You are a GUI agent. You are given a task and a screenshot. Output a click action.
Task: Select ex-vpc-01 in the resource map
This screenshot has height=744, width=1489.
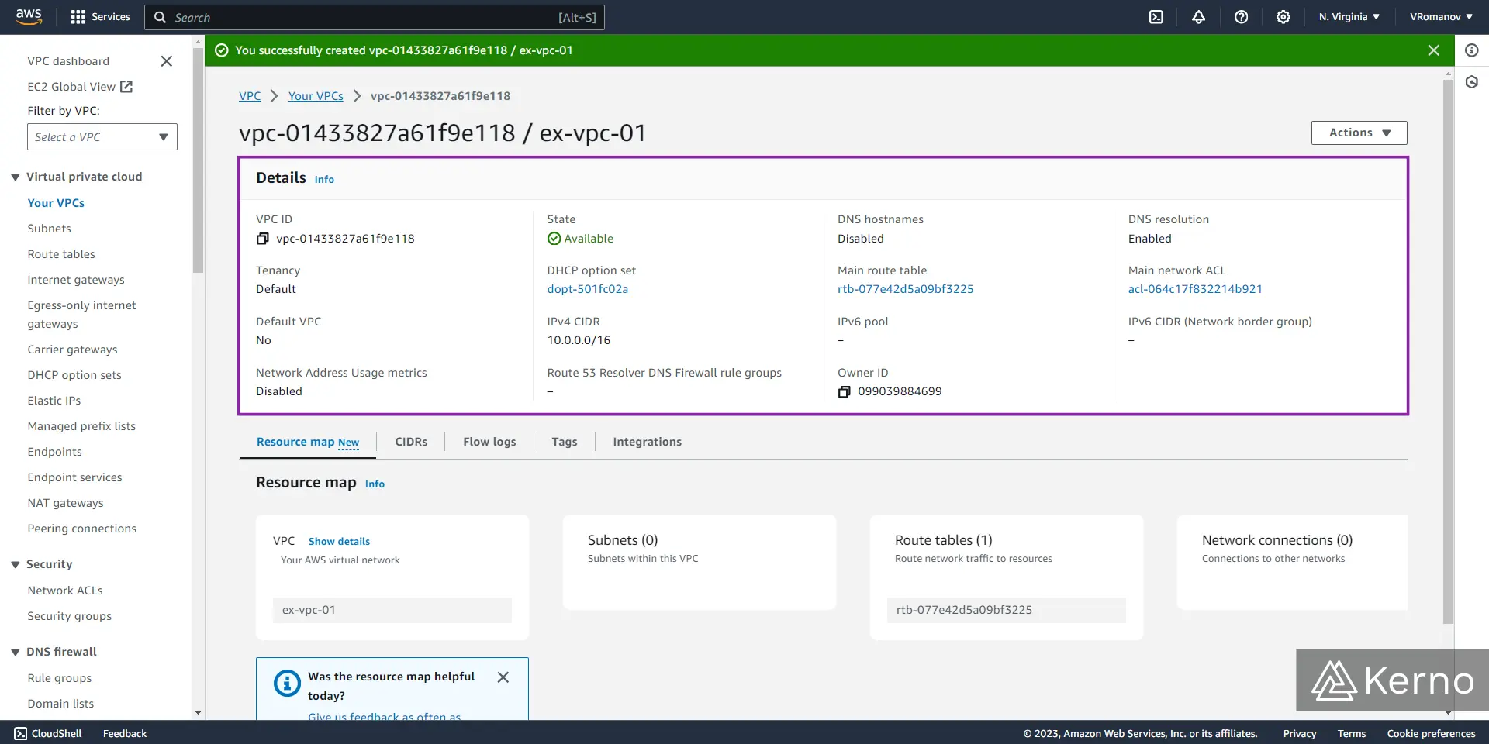(392, 610)
